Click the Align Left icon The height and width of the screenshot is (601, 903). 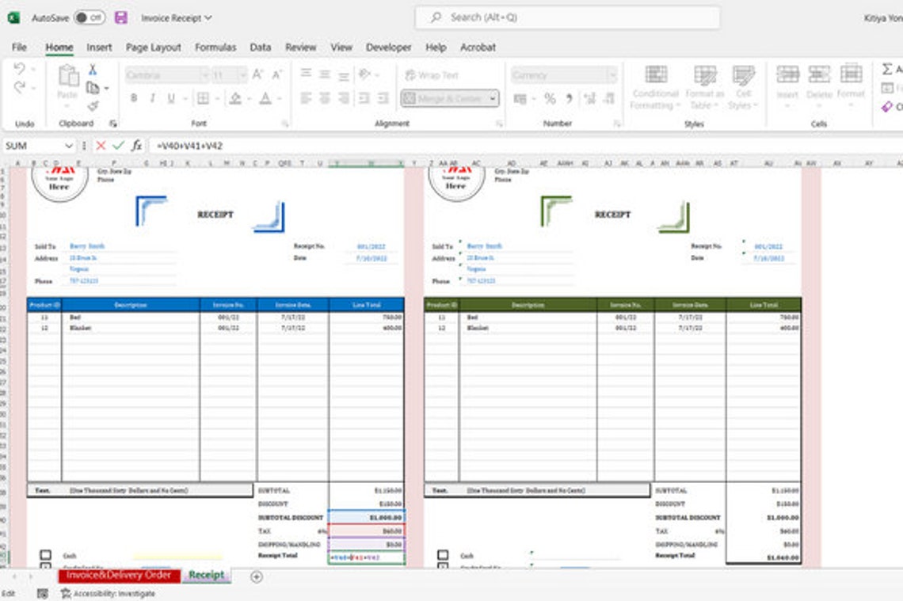tap(307, 98)
